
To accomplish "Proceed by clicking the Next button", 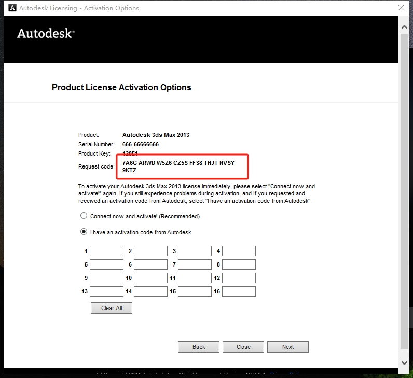I will 288,347.
